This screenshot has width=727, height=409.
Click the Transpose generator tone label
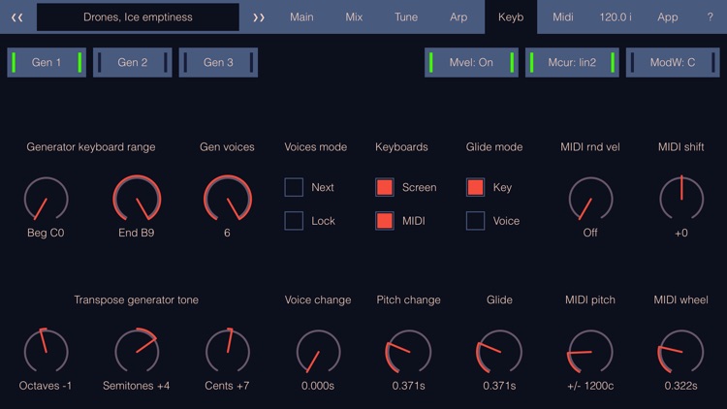pyautogui.click(x=137, y=300)
